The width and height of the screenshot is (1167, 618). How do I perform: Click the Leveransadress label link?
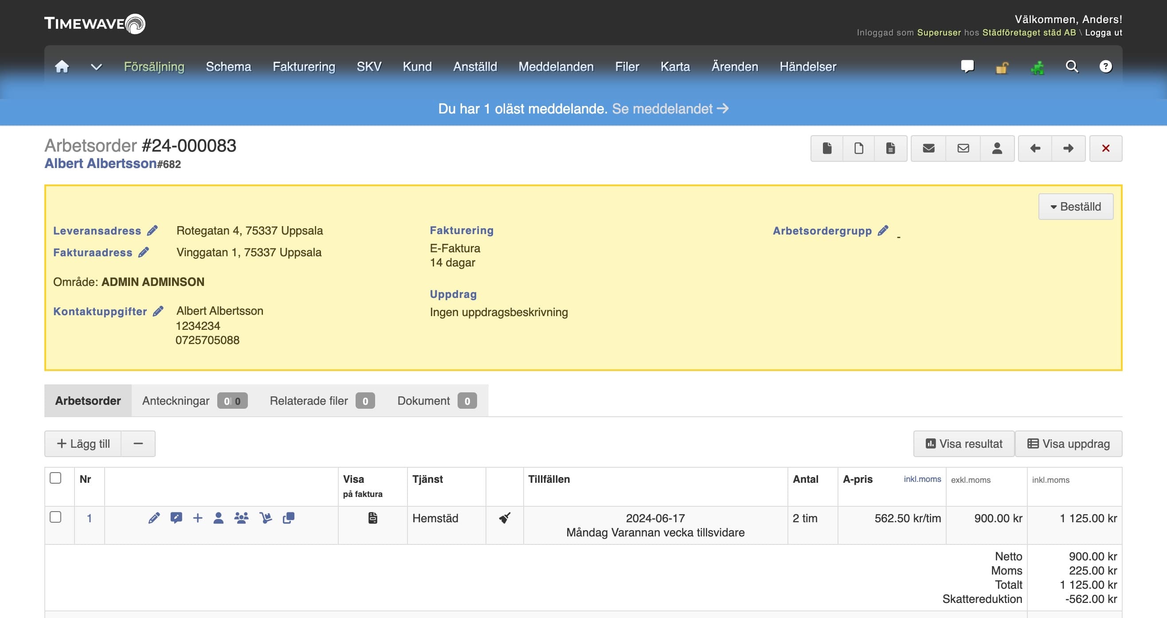(x=97, y=231)
